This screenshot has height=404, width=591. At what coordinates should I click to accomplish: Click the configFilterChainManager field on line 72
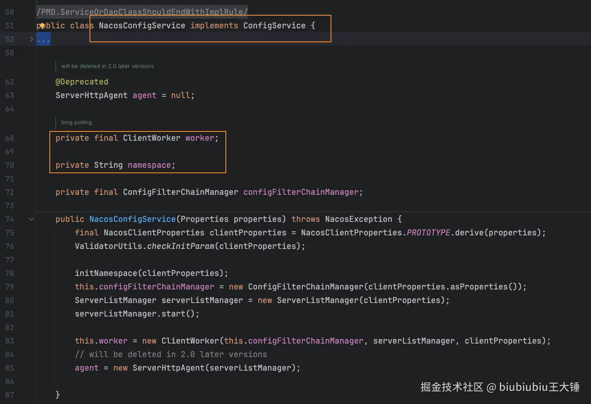point(301,192)
